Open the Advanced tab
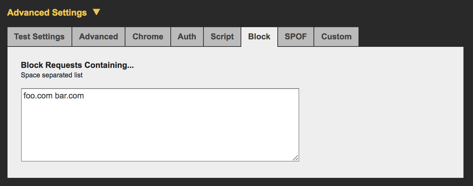 (x=98, y=37)
